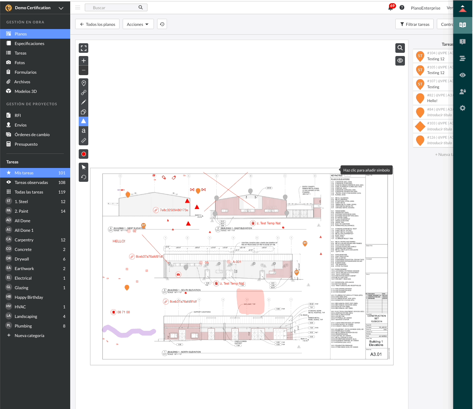Select the 1. Steel category
The image size is (473, 409).
(x=35, y=202)
